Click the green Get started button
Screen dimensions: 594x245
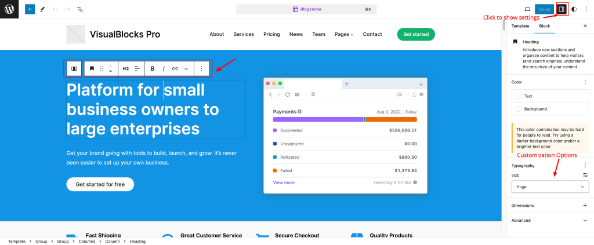[x=415, y=34]
